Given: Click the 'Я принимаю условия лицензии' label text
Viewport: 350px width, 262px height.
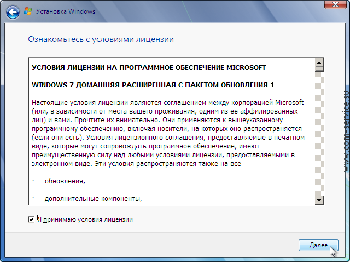Looking at the screenshot, I should click(85, 219).
